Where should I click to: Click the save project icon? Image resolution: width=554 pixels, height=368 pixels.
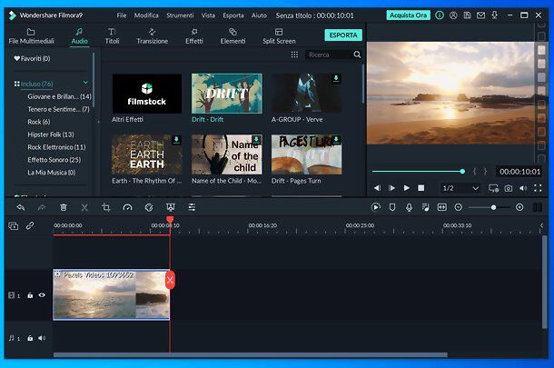pos(467,15)
